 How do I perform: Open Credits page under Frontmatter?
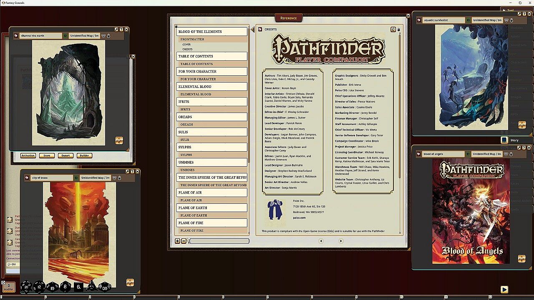coord(187,49)
